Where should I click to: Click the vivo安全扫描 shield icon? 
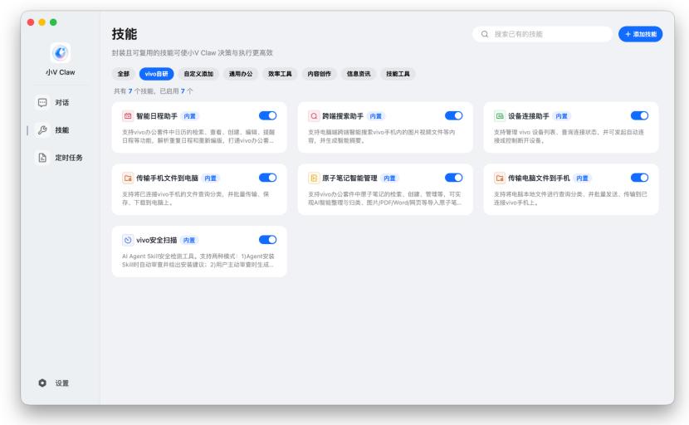click(128, 240)
